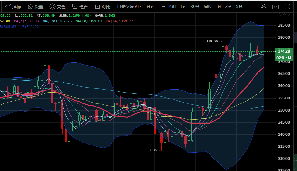
Task: Select the 4时 four-hour period
Action: coord(173,7)
